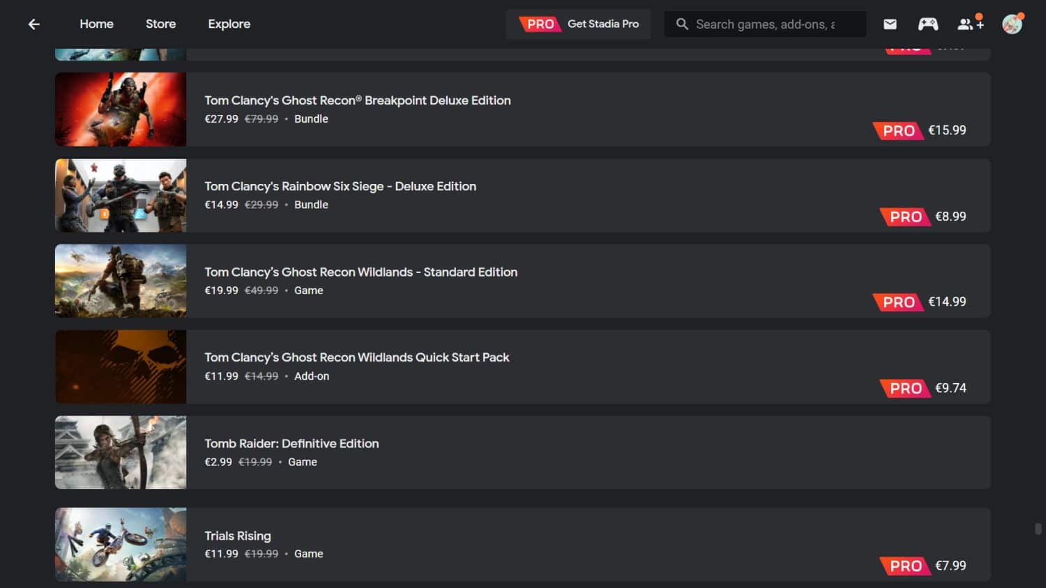Switch to the Explore tab
Image resolution: width=1046 pixels, height=588 pixels.
(229, 24)
